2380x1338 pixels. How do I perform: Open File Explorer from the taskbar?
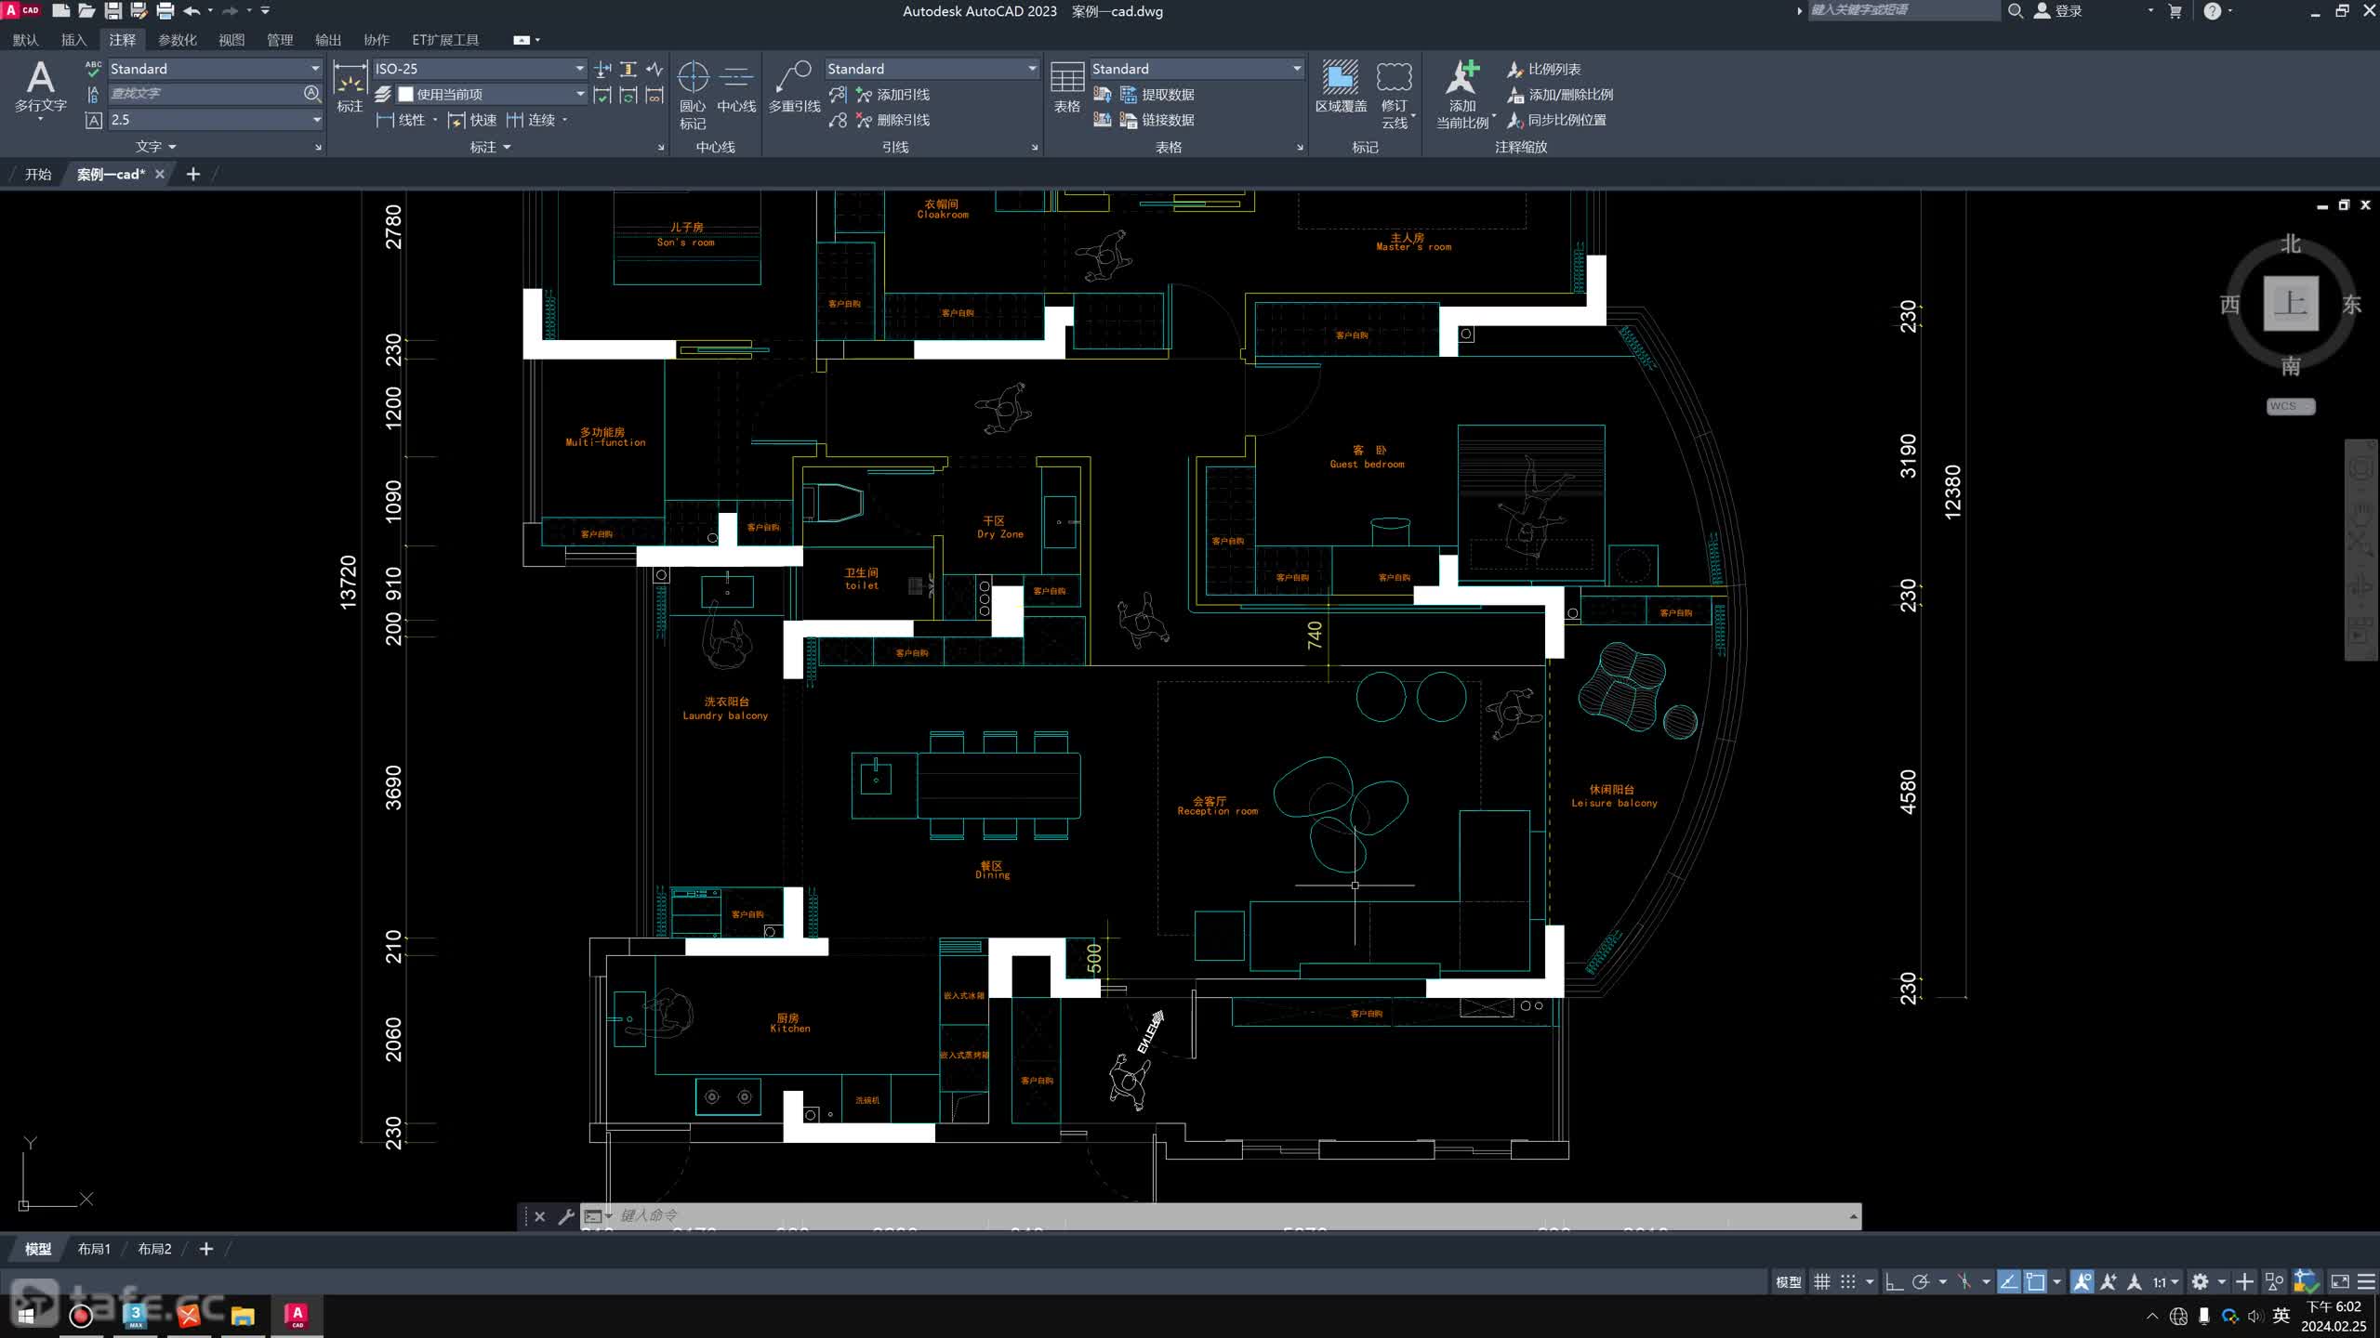(243, 1316)
